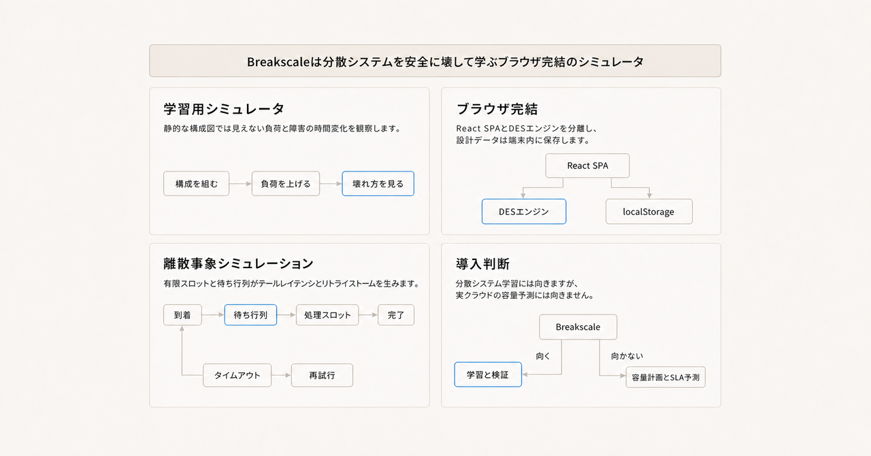The image size is (871, 456).
Task: Click the localStorage node
Action: tap(648, 212)
